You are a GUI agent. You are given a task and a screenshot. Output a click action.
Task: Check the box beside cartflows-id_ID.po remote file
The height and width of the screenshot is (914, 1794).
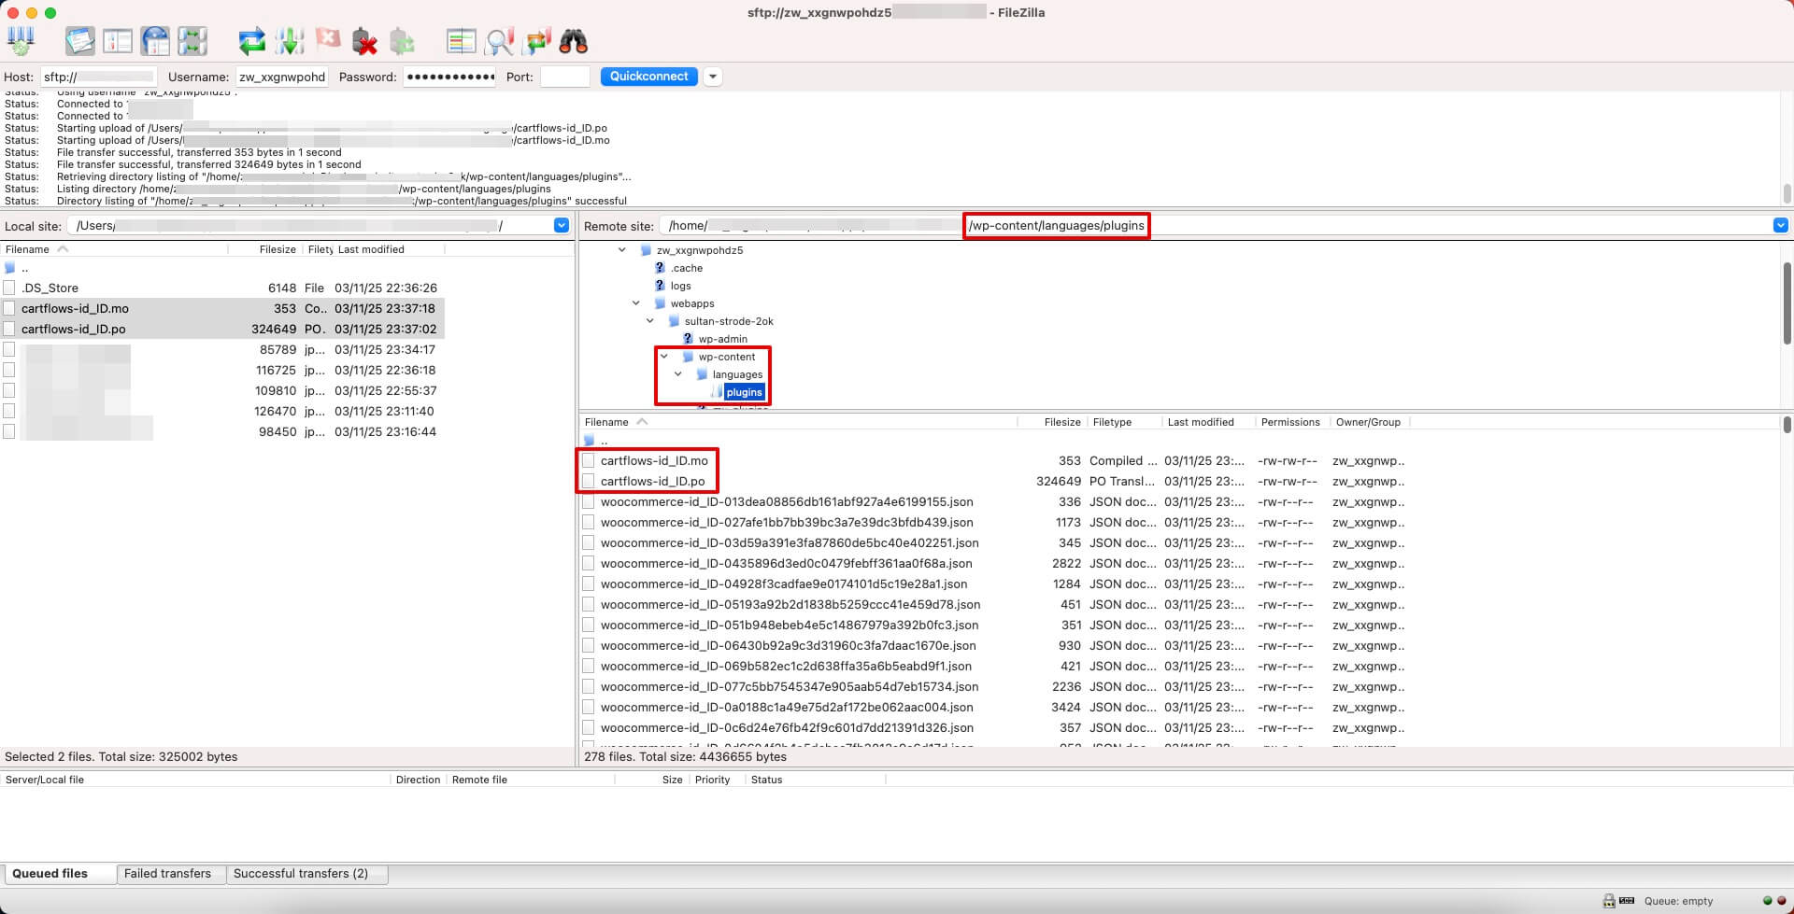[x=589, y=481]
